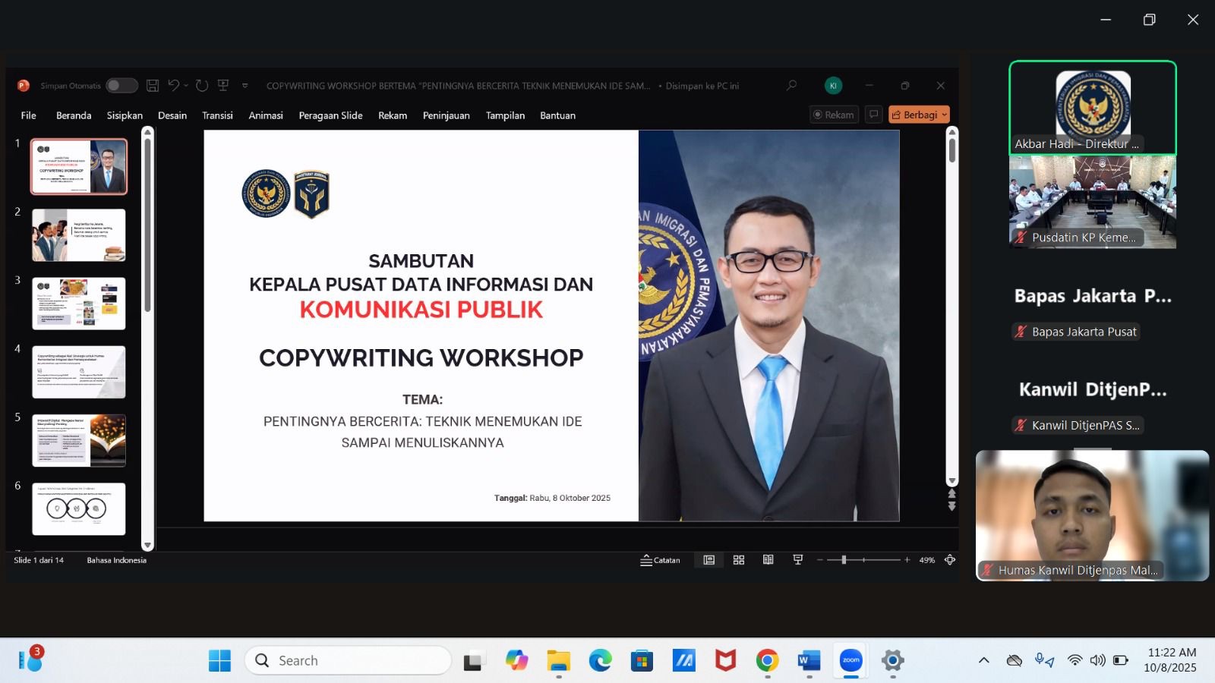This screenshot has width=1215, height=683.
Task: Switch to the Transisi ribbon tab
Action: [x=217, y=115]
